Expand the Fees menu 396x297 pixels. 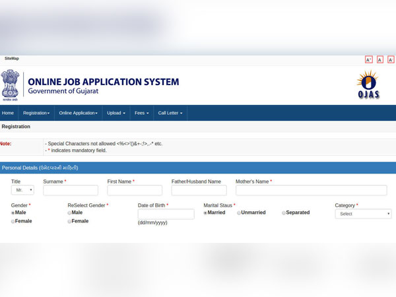tap(142, 113)
